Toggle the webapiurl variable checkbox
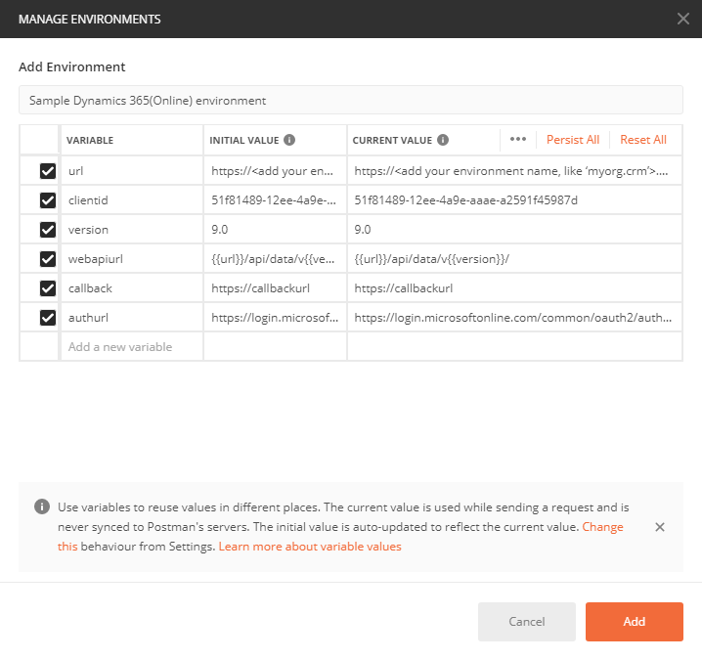 (x=48, y=259)
